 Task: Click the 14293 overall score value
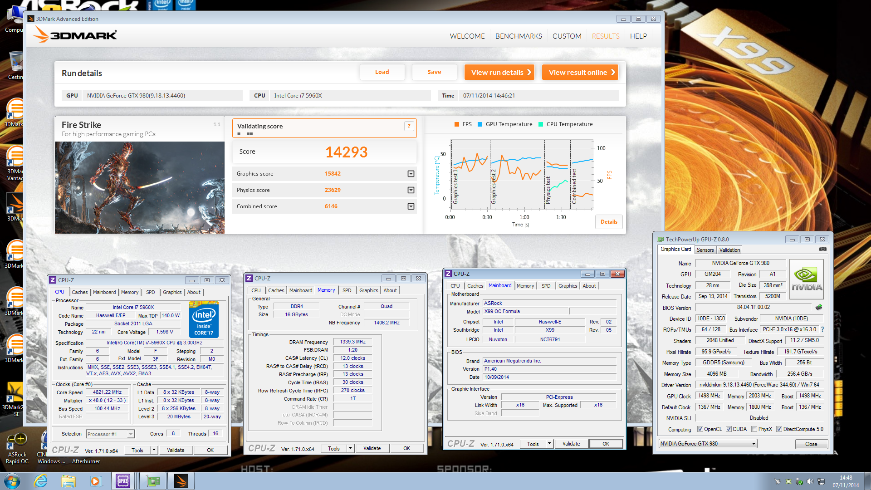[346, 152]
